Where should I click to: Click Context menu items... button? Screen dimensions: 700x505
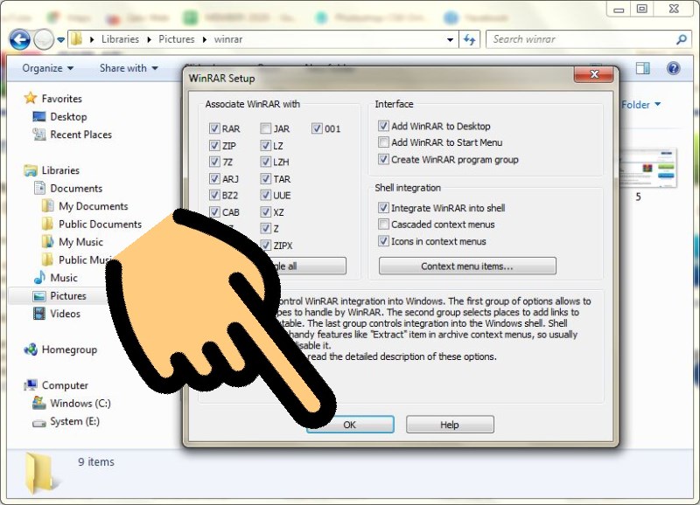(467, 266)
